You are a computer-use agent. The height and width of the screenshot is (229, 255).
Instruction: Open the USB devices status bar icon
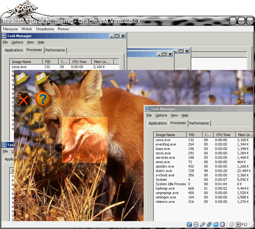click(203, 225)
